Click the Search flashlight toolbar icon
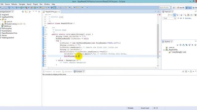197x110 pixels. pyautogui.click(x=46, y=8)
